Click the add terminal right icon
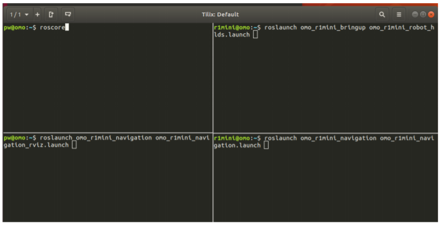 coord(51,14)
